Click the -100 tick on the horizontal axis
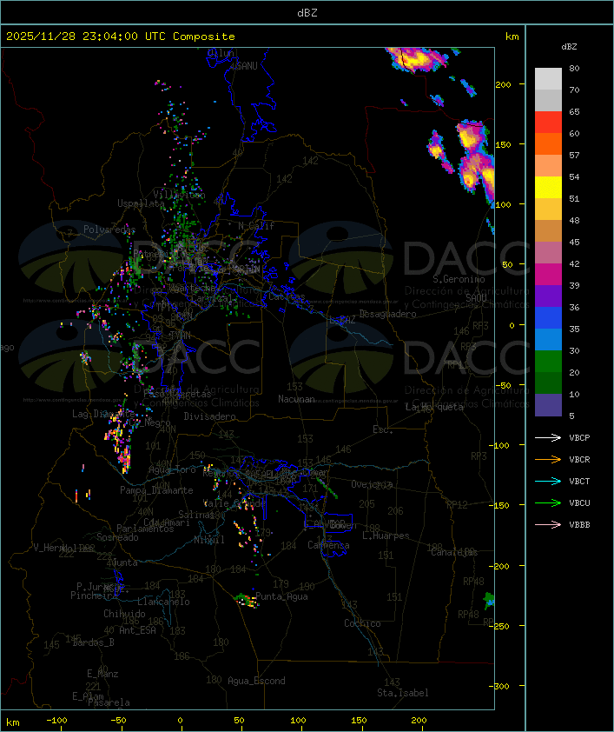The image size is (614, 732). (56, 721)
